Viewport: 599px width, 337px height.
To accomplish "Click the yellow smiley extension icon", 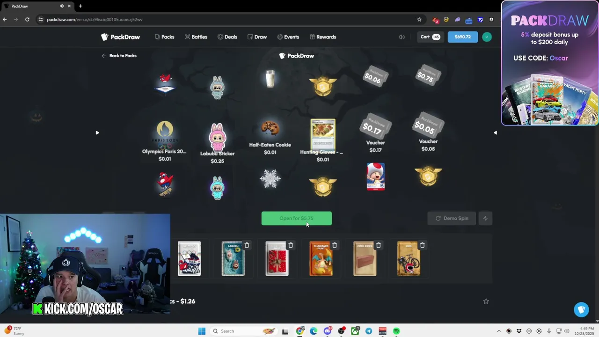I will [x=446, y=20].
